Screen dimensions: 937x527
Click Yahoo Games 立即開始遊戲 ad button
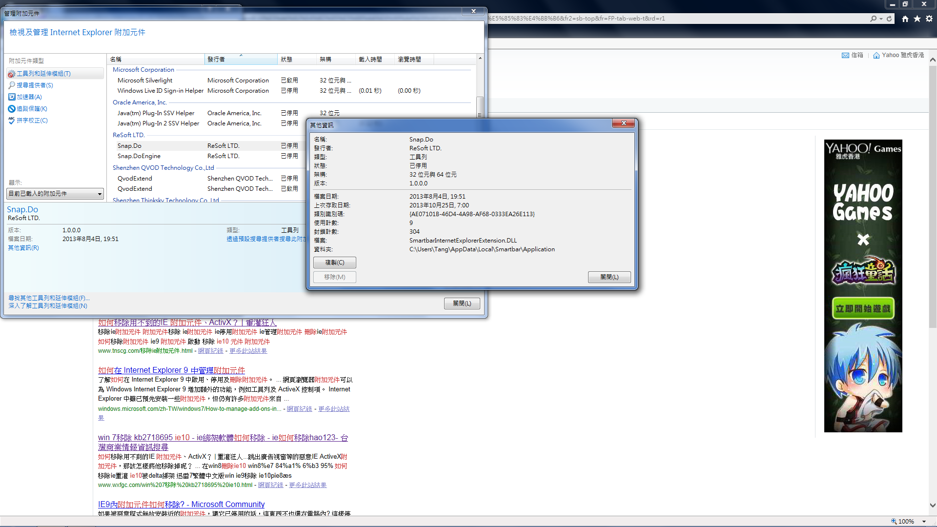click(863, 308)
